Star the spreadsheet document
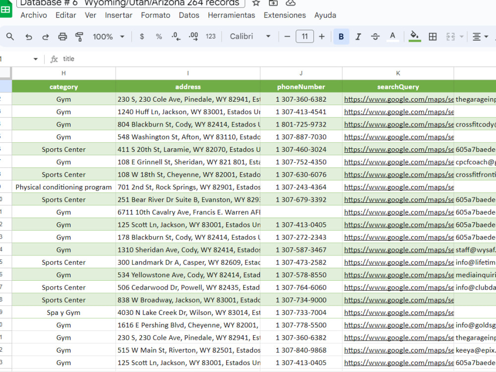This screenshot has height=372, width=496. point(256,3)
